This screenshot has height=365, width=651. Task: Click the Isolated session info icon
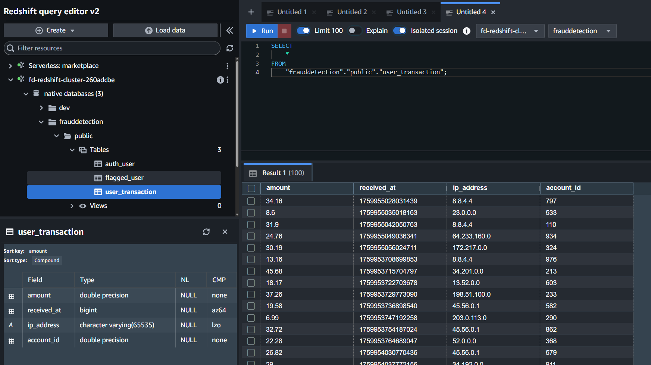pyautogui.click(x=467, y=31)
